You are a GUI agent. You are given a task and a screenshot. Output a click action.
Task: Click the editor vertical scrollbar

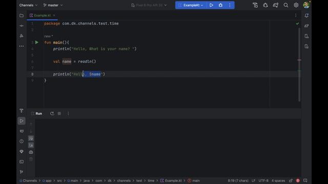(x=299, y=65)
